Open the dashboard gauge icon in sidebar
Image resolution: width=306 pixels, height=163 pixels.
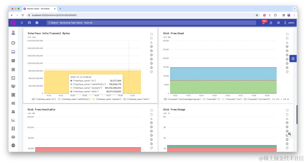13,43
